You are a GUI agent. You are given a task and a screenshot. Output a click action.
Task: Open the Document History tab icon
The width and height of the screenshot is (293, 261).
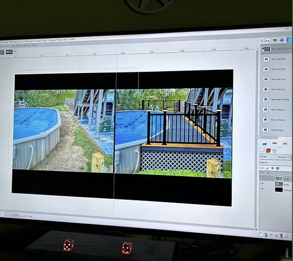tap(275, 40)
